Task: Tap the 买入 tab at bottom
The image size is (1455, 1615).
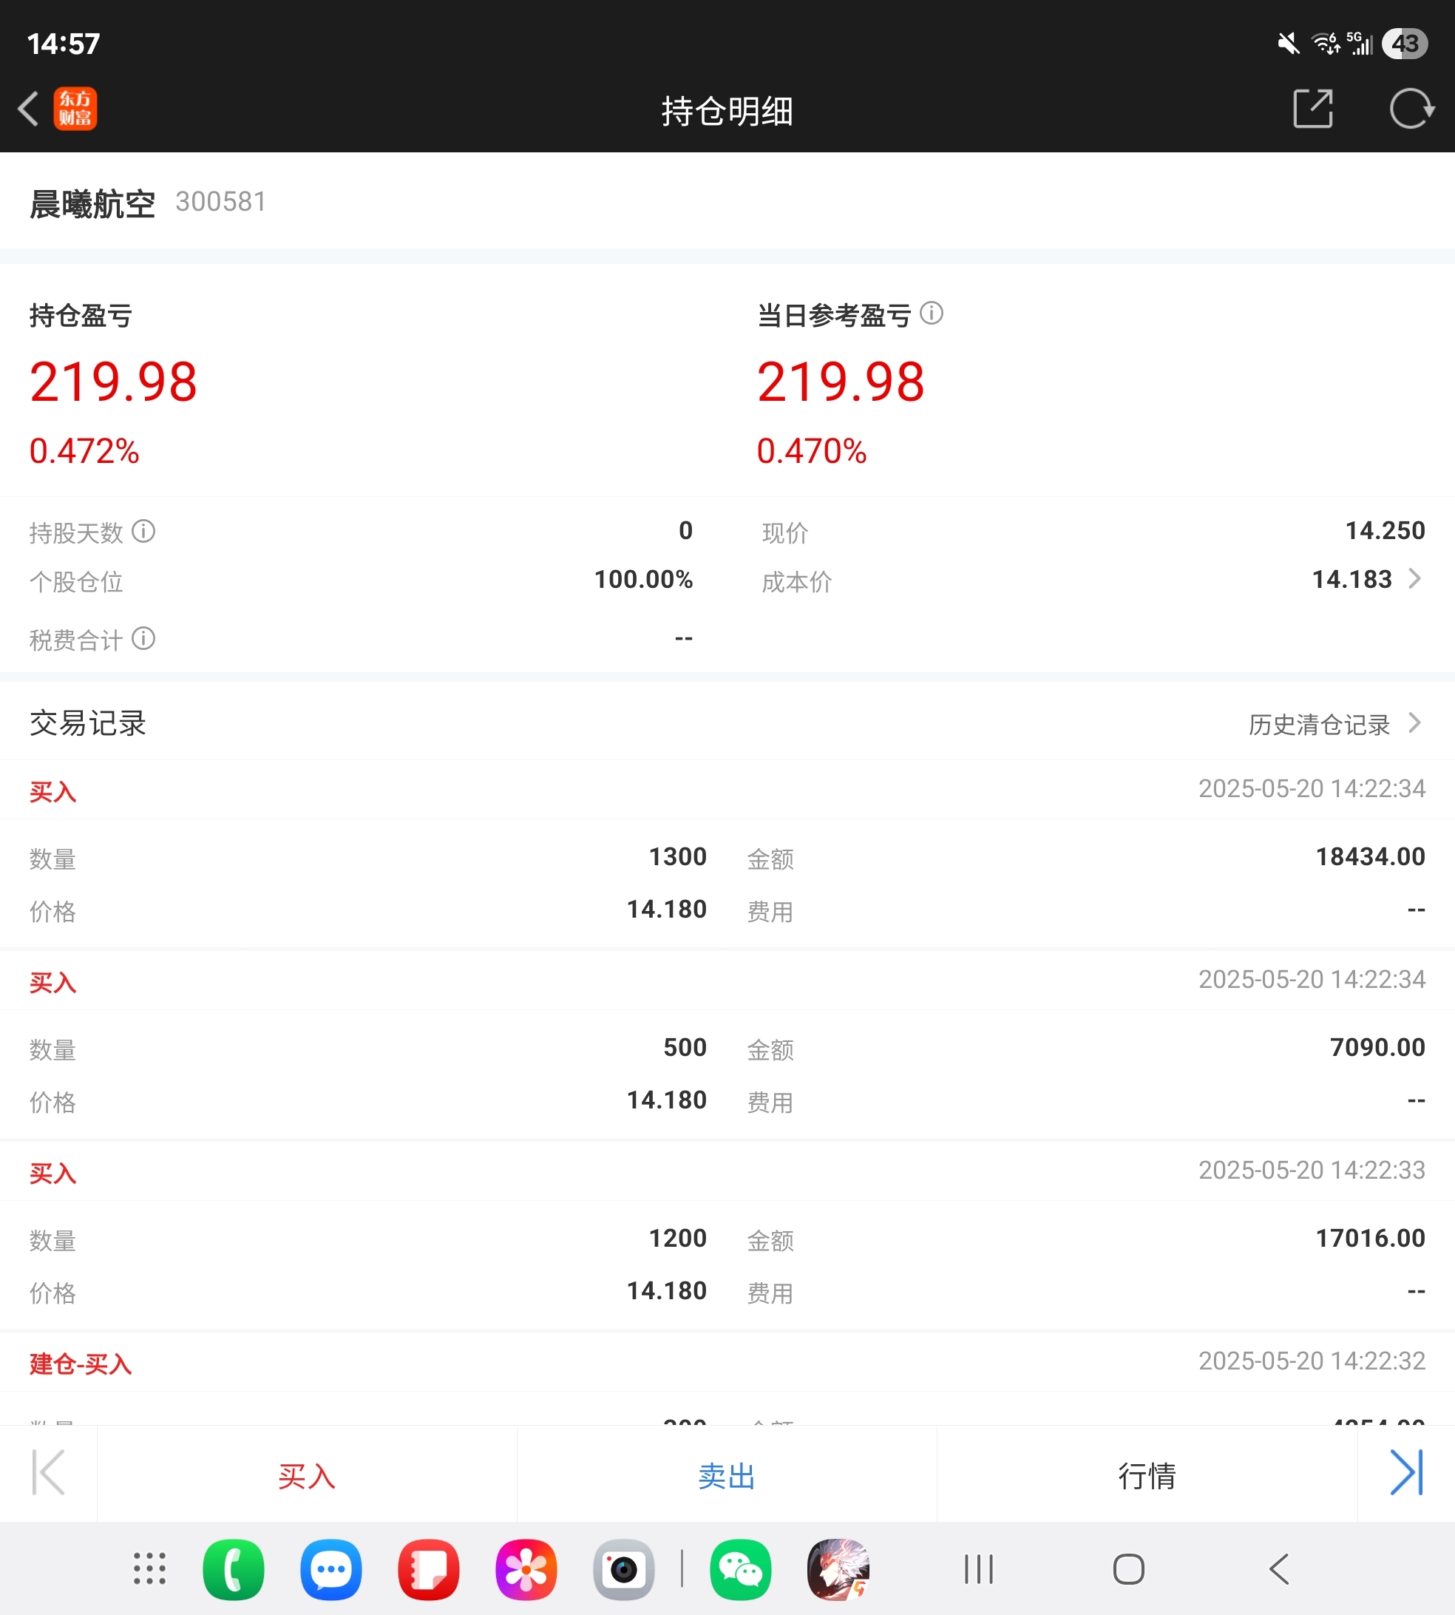Action: 306,1475
